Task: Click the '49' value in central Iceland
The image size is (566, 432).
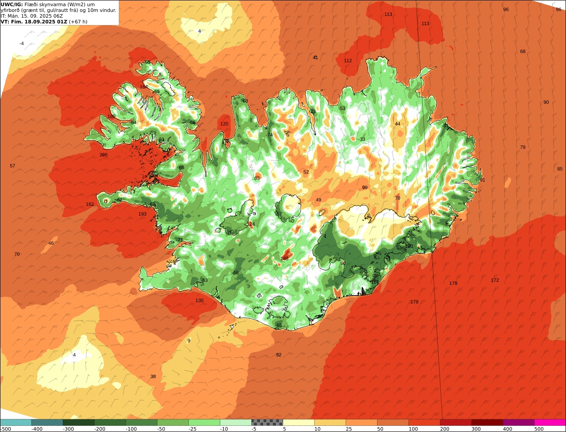Action: pos(318,200)
